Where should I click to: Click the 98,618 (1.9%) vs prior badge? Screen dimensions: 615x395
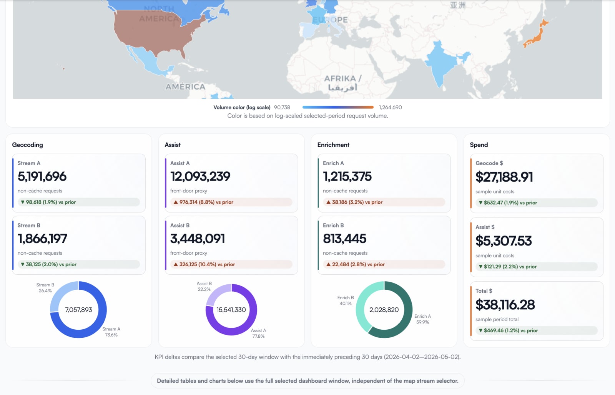click(x=79, y=202)
